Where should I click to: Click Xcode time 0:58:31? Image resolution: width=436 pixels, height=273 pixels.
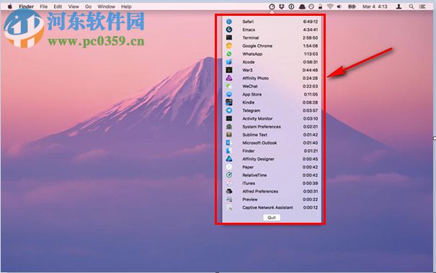click(x=311, y=62)
